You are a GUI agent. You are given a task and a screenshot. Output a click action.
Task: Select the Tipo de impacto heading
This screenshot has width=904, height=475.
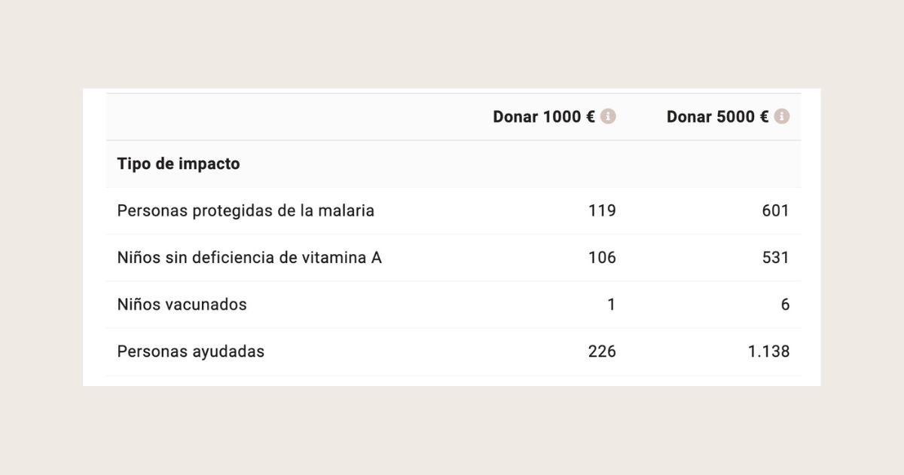pos(179,164)
